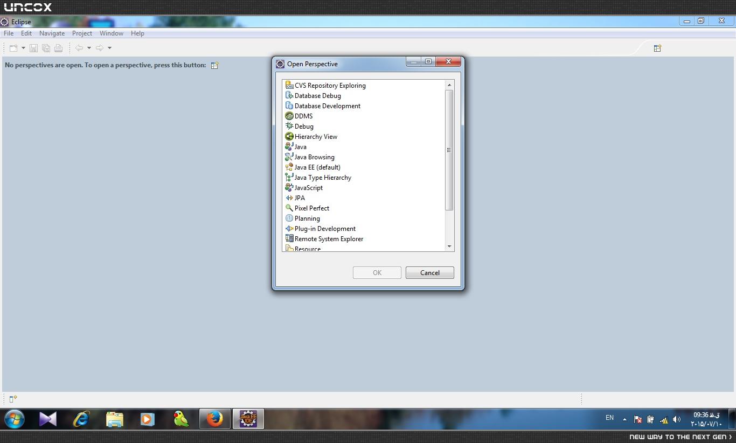Screen dimensions: 736x443
Task: Choose the Database Debug perspective icon
Action: coord(289,95)
